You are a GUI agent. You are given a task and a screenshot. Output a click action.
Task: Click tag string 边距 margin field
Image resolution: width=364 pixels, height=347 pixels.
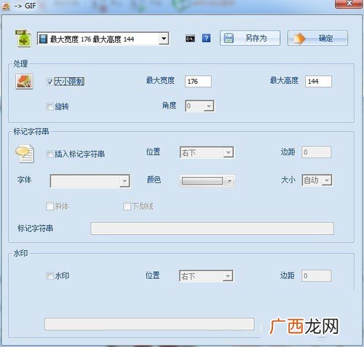[x=316, y=152]
